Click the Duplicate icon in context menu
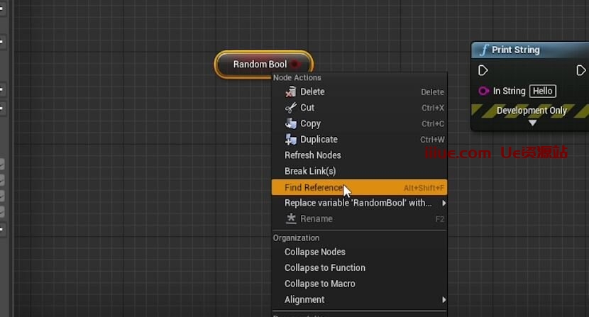The height and width of the screenshot is (317, 589). [x=290, y=140]
